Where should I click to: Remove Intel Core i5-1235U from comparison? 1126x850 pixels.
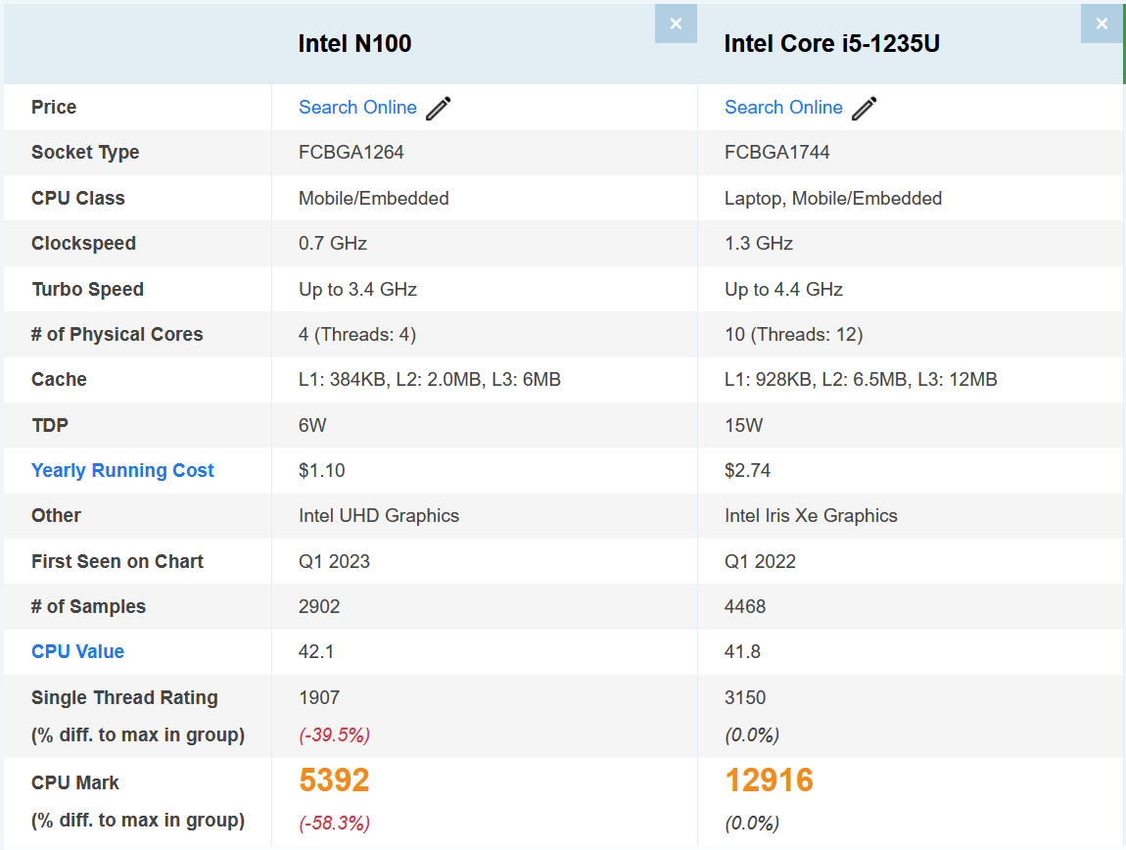coord(1102,24)
